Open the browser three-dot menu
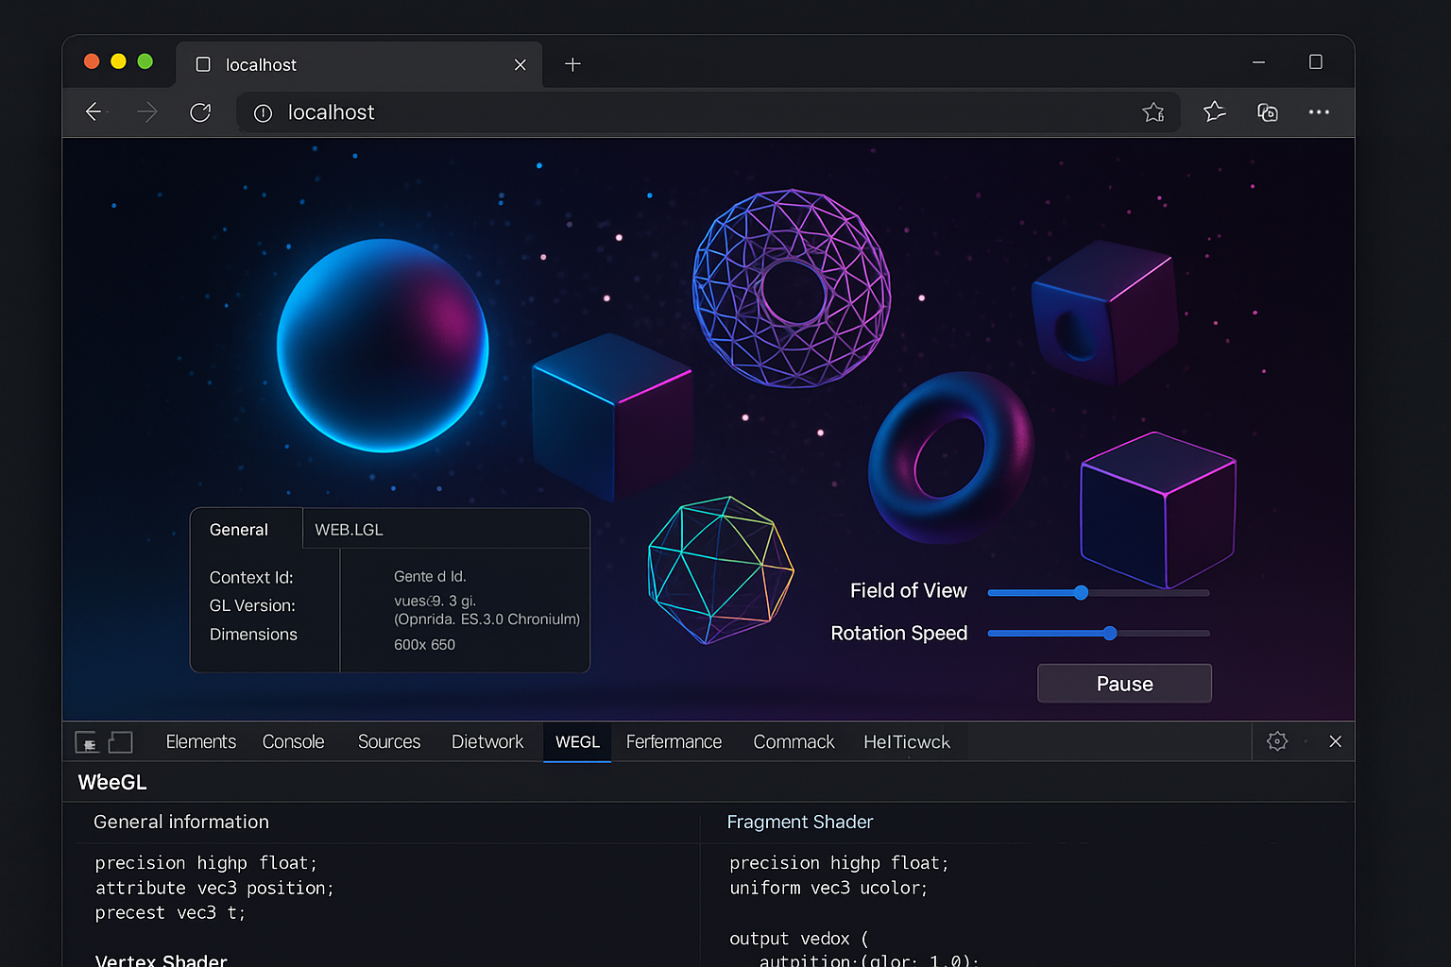 point(1319,112)
